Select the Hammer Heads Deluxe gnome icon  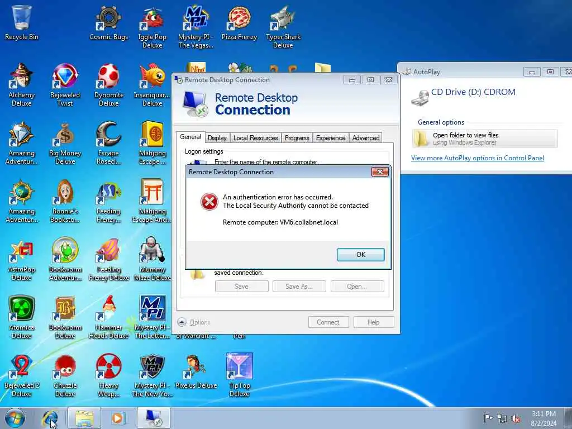[x=109, y=317]
